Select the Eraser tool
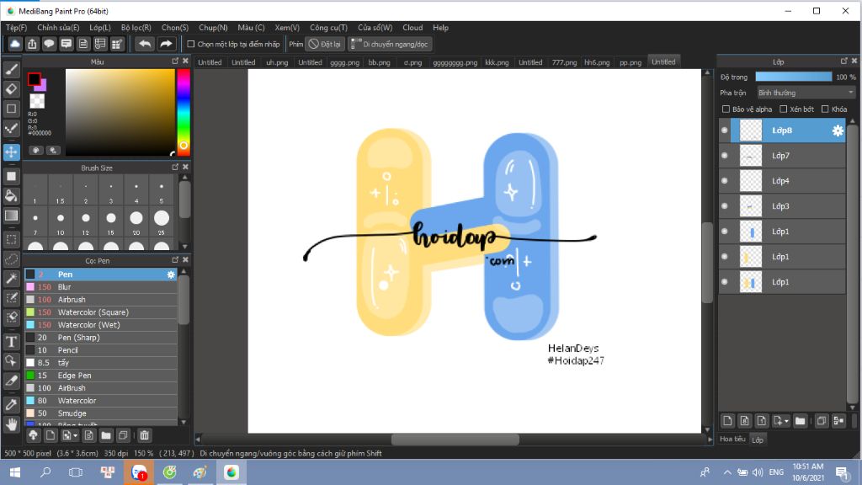The image size is (862, 485). [x=11, y=89]
